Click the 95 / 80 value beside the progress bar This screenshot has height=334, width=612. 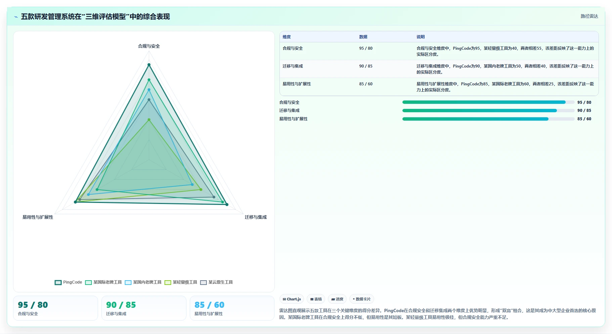coord(584,102)
